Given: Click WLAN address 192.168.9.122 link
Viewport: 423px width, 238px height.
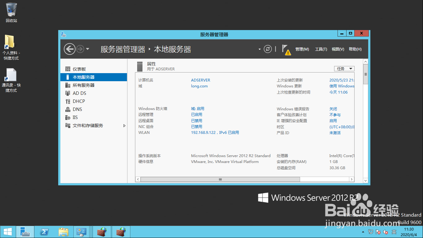Looking at the screenshot, I should point(215,133).
